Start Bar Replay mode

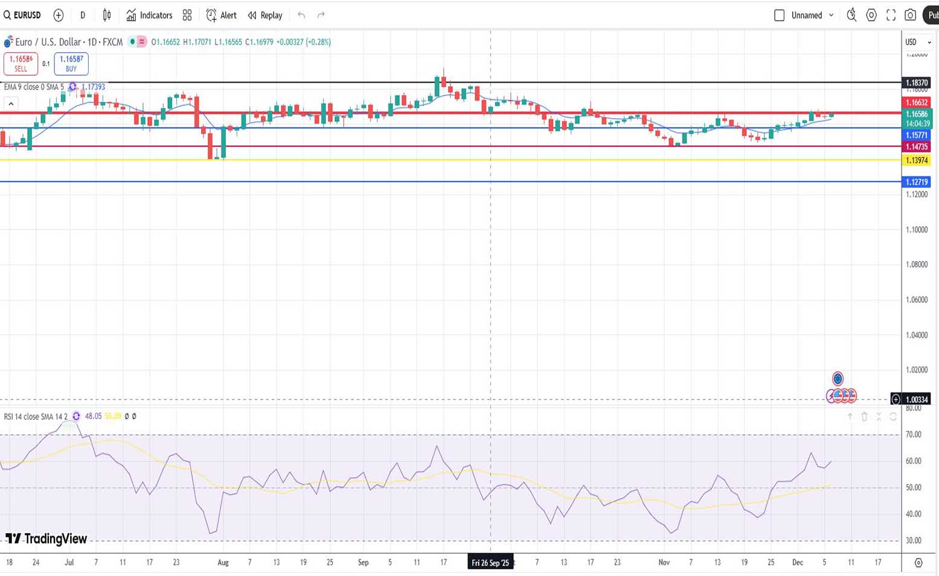(x=265, y=15)
